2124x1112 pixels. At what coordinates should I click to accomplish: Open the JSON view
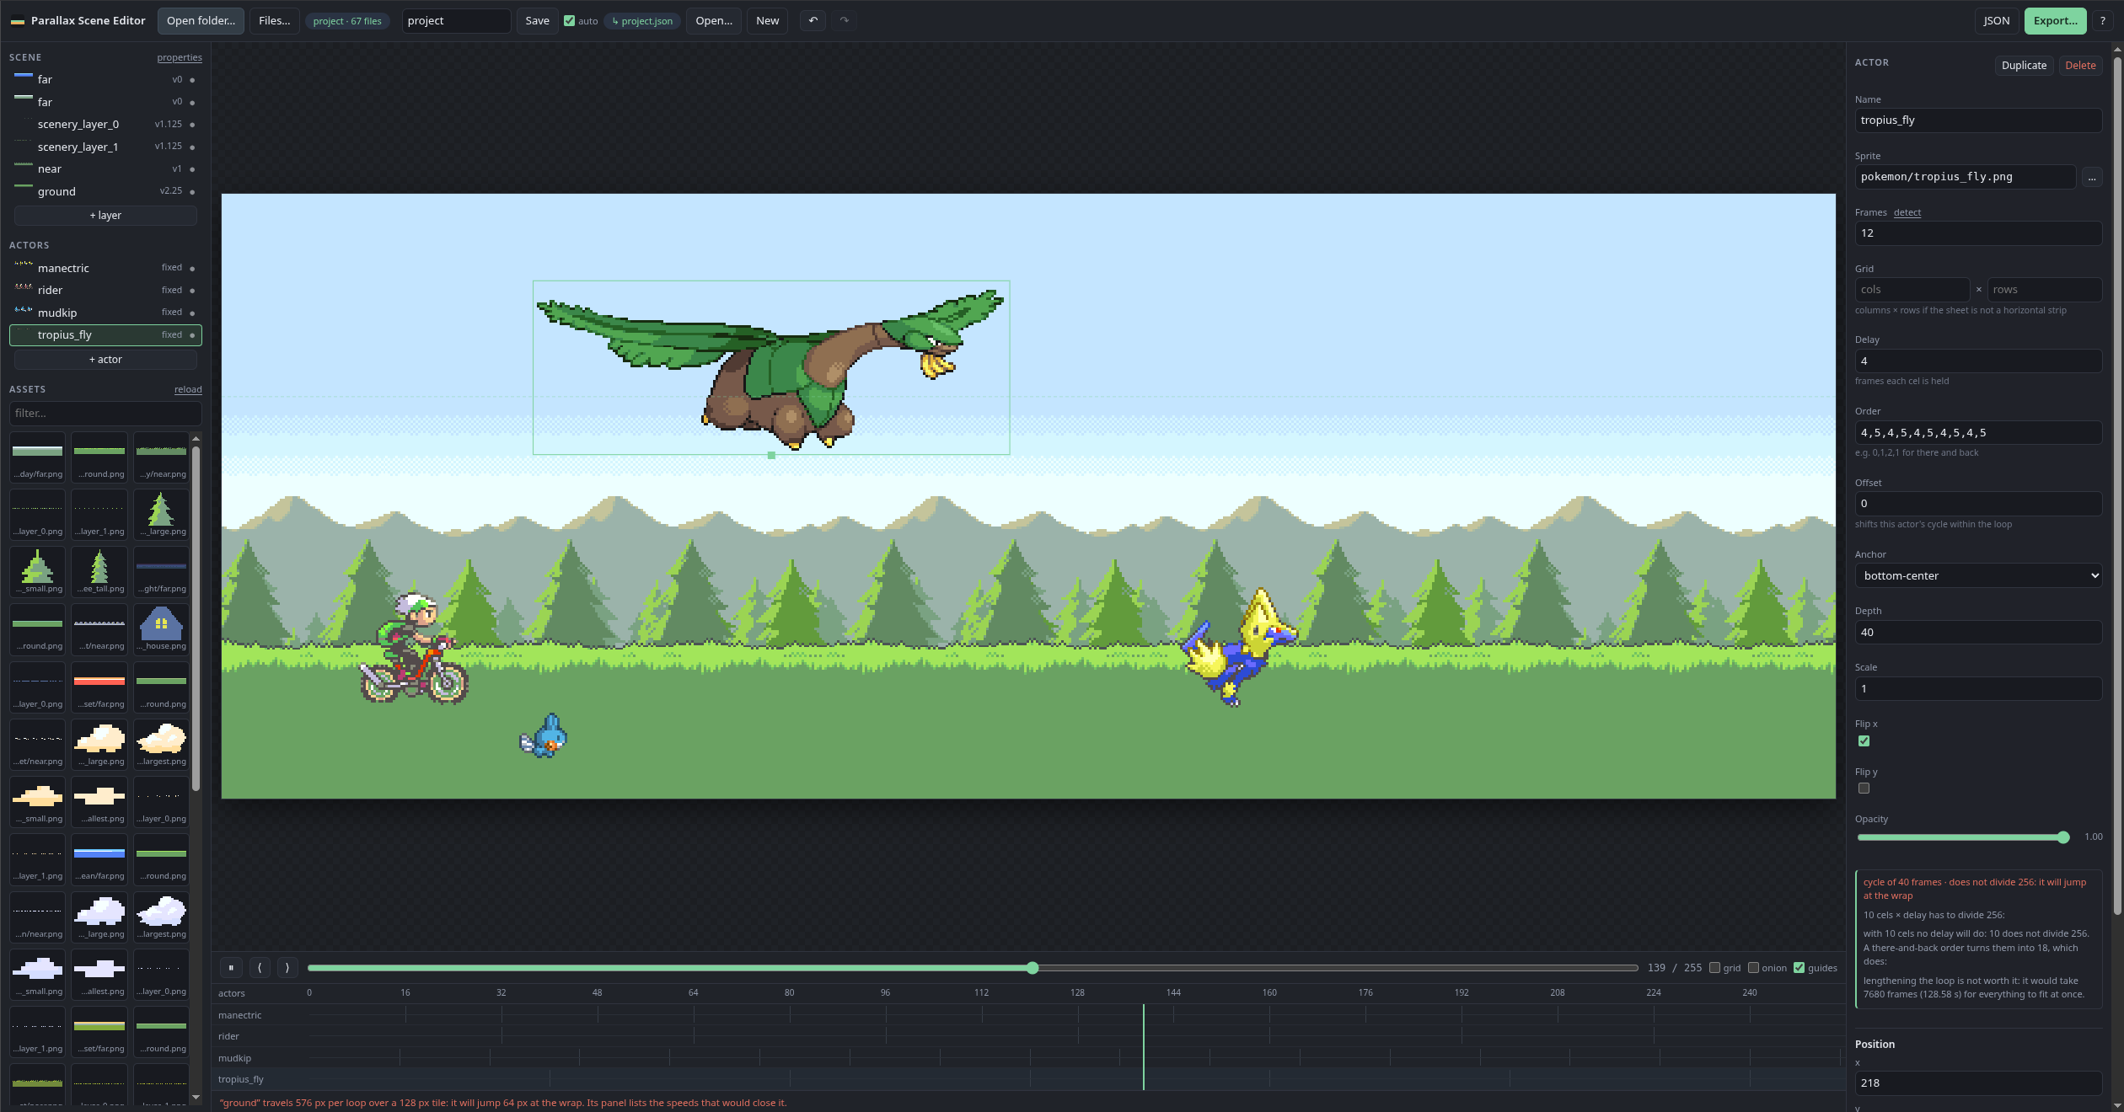(x=1996, y=21)
